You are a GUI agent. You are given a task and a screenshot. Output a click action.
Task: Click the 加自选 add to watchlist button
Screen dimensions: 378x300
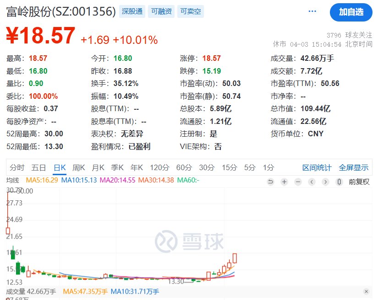coord(351,12)
